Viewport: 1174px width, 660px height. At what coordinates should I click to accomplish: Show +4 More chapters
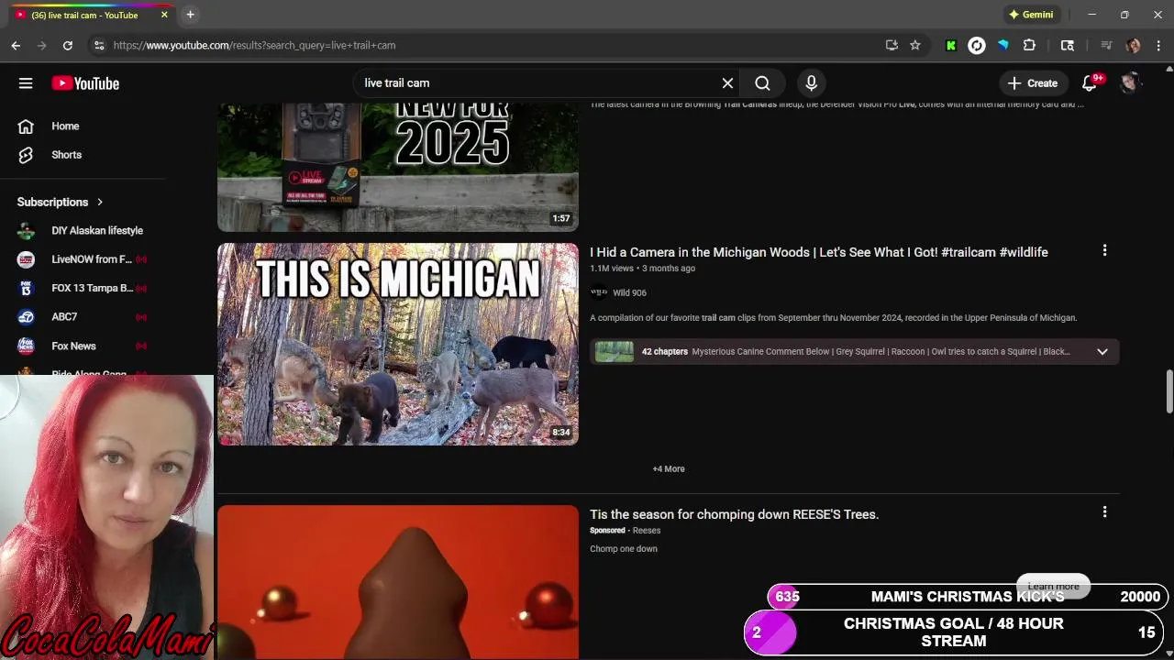tap(669, 469)
